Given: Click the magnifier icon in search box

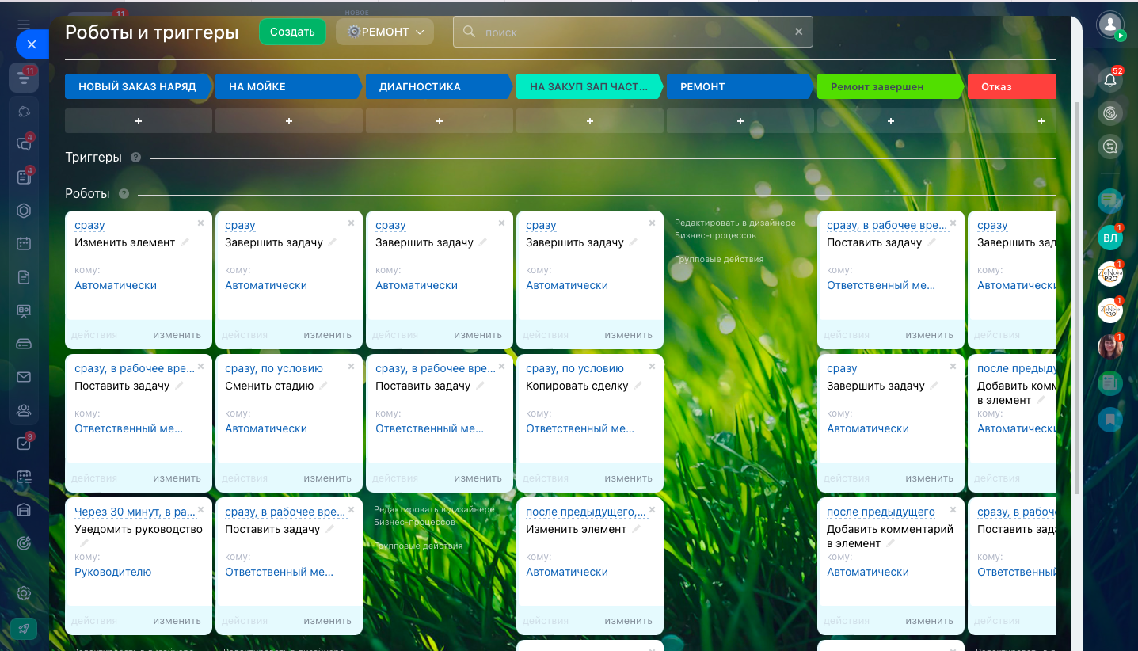Looking at the screenshot, I should 469,32.
